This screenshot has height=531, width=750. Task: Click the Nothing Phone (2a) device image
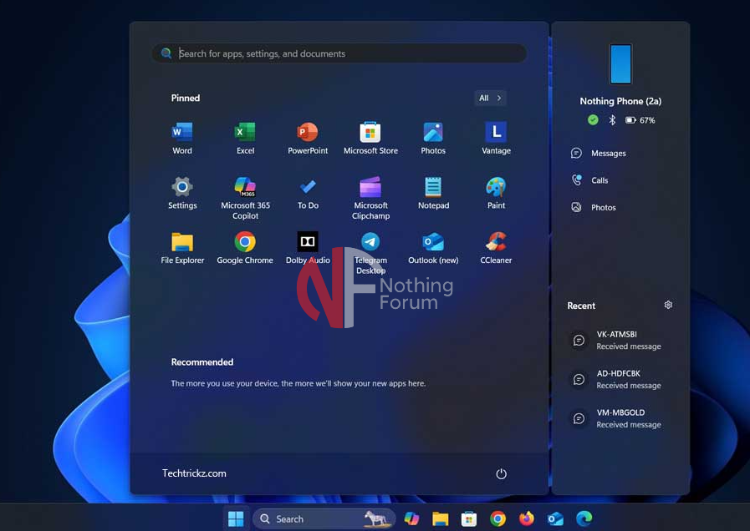point(620,64)
